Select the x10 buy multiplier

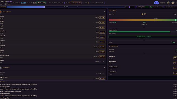click(1, 4)
